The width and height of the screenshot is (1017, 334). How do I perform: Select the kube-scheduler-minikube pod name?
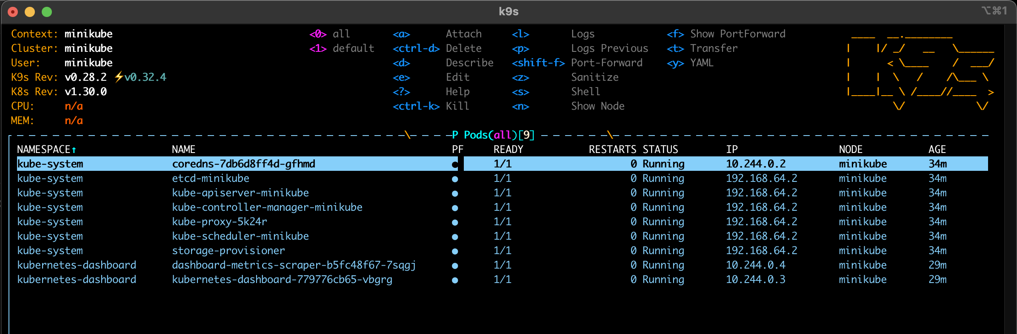tap(240, 236)
